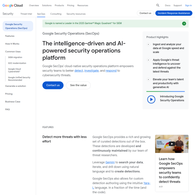Click 'Introducing Google Security Operations' text
Viewport: 195px width, 195px height.
172,98
